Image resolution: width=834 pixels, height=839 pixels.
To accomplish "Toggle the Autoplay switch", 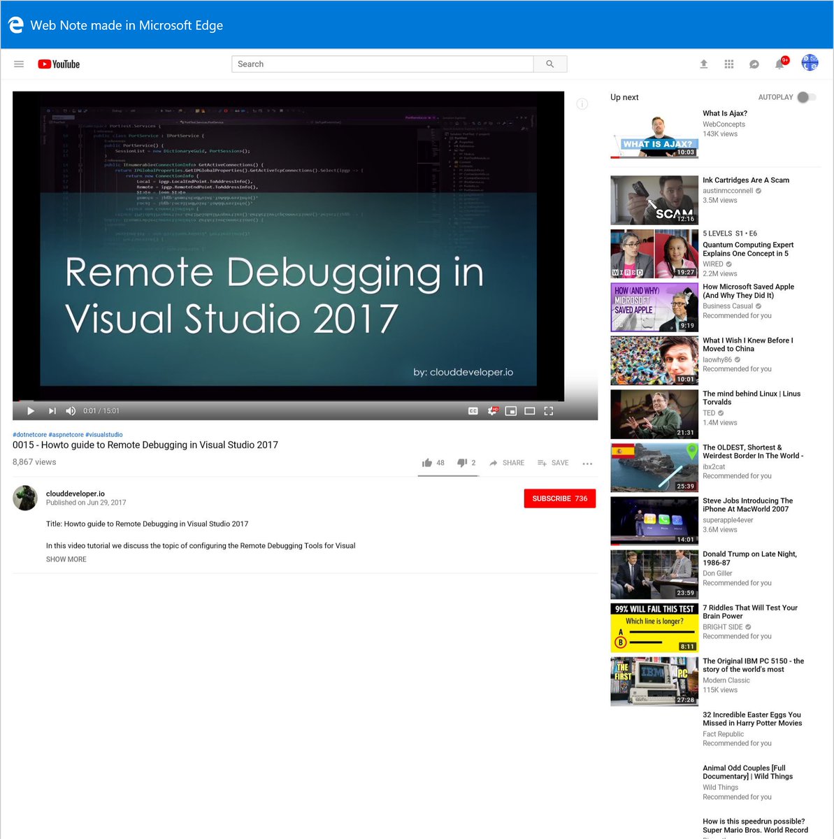I will coord(806,97).
